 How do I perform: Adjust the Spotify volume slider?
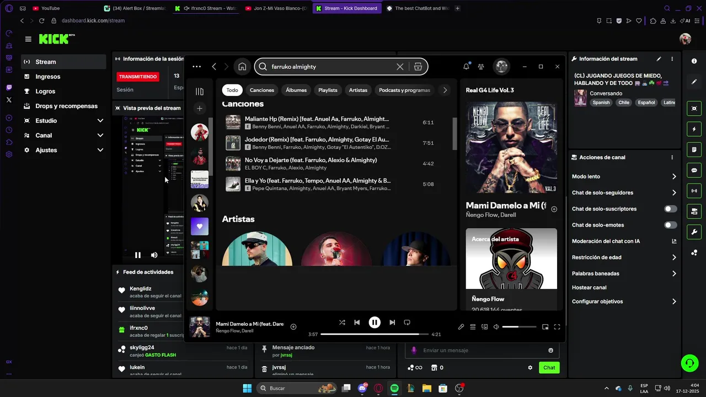(x=519, y=327)
